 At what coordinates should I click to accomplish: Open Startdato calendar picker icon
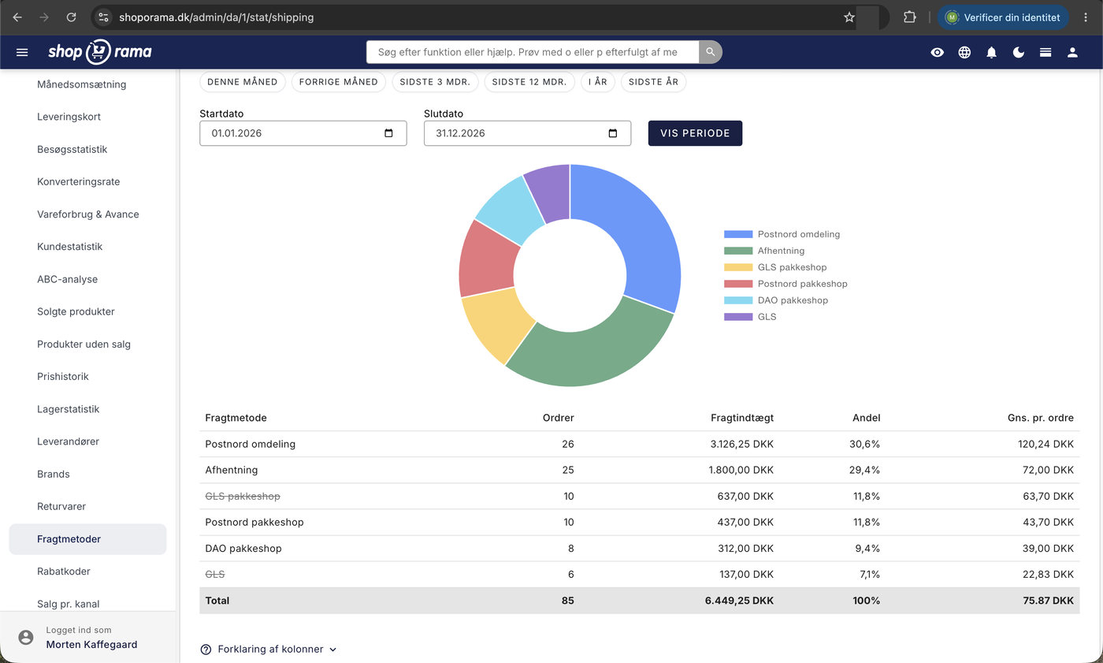click(388, 133)
